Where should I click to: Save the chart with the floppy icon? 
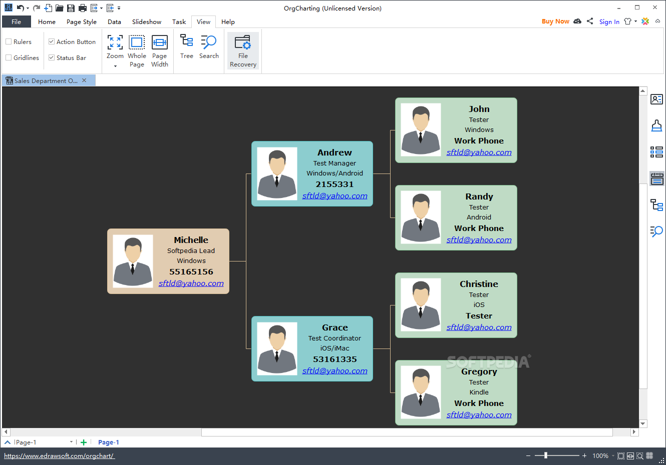(x=71, y=8)
